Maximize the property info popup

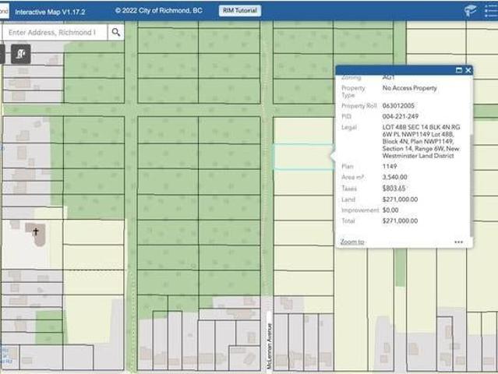(458, 70)
